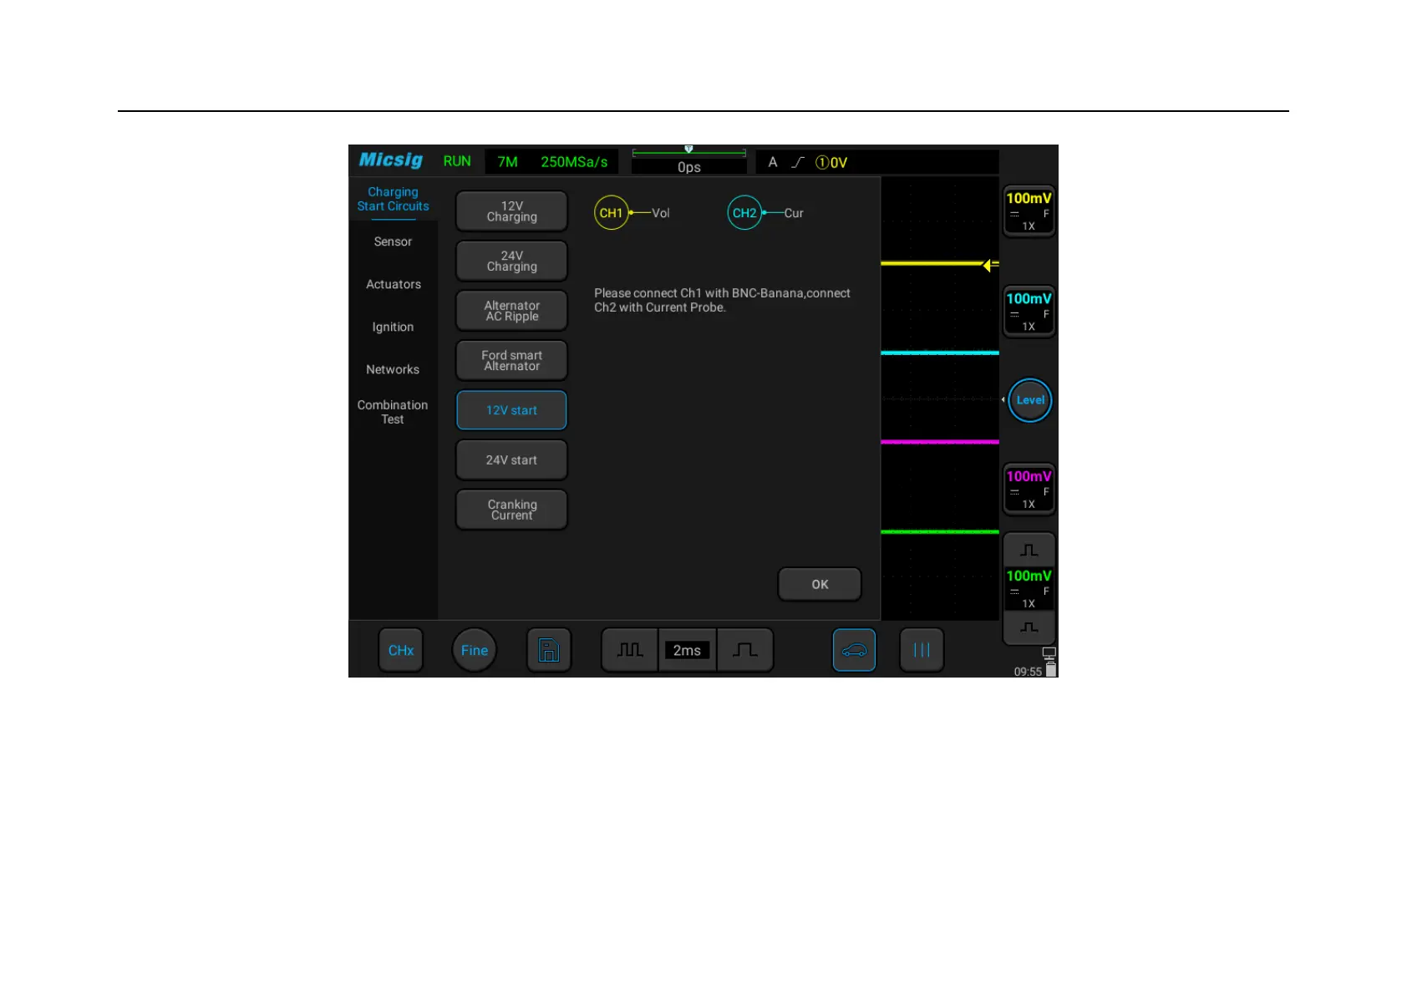Open the Combination Test category
Screen dimensions: 1407x995
pyautogui.click(x=393, y=412)
